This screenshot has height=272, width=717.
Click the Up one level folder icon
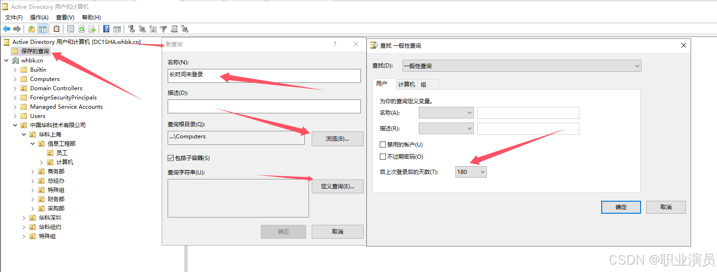point(31,29)
